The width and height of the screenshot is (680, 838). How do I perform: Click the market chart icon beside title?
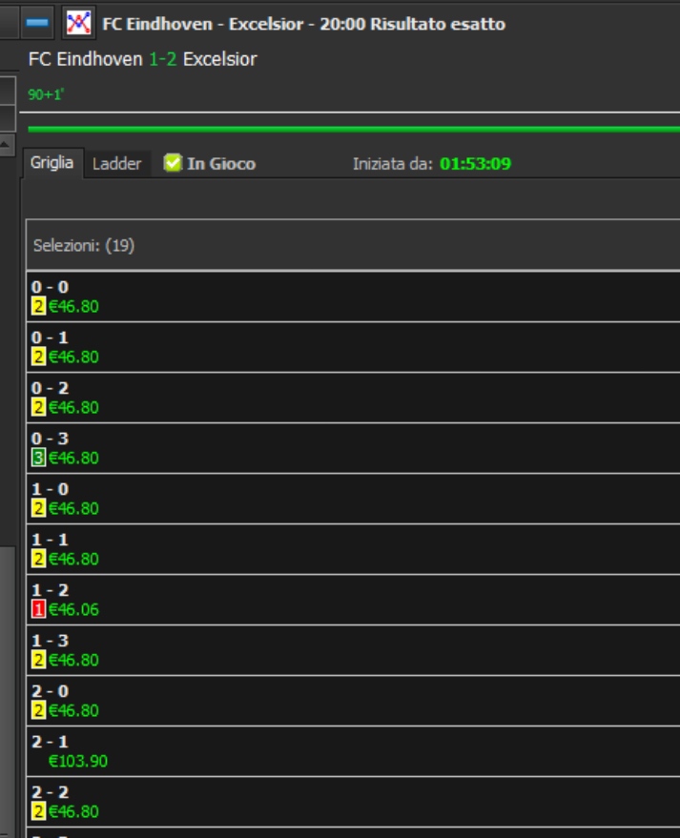pos(78,23)
